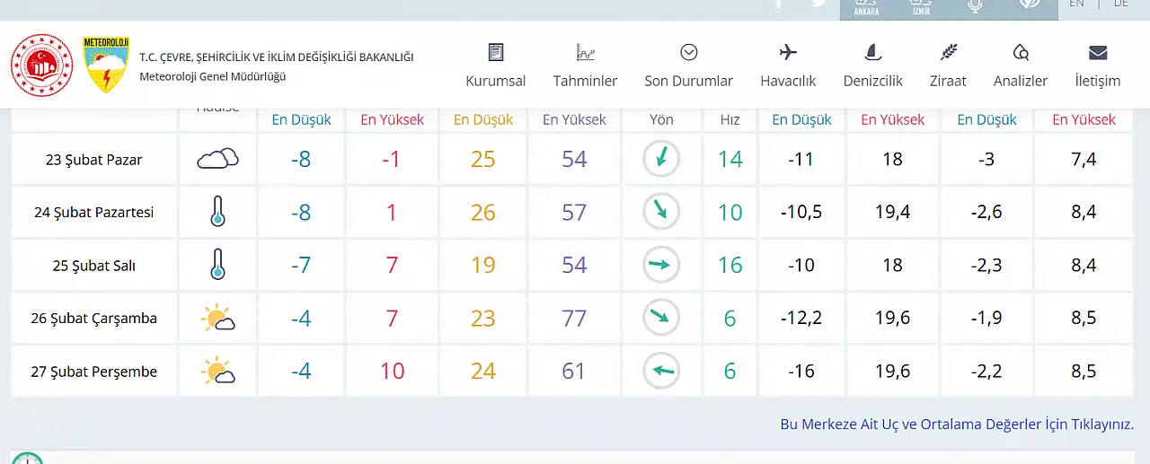This screenshot has height=464, width=1150.
Task: Switch site language to DE
Action: (x=1121, y=4)
